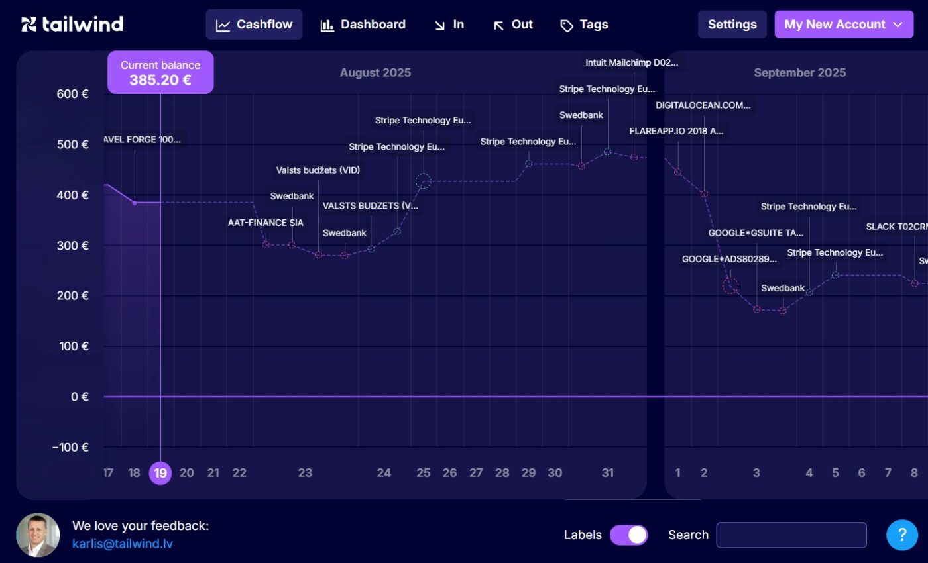928x563 pixels.
Task: Switch to the Dashboard tab
Action: 363,25
